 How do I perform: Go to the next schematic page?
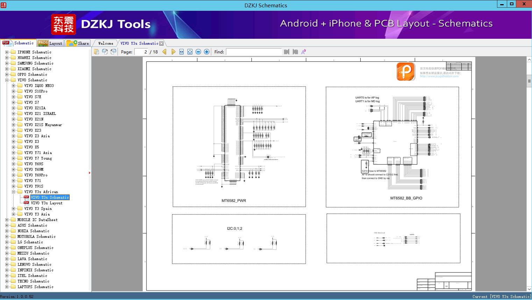tap(173, 51)
